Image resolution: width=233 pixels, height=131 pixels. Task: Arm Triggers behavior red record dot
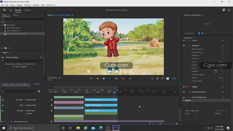coord(187,87)
